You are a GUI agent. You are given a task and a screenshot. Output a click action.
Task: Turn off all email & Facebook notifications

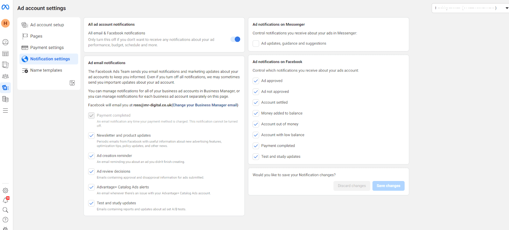(x=235, y=39)
